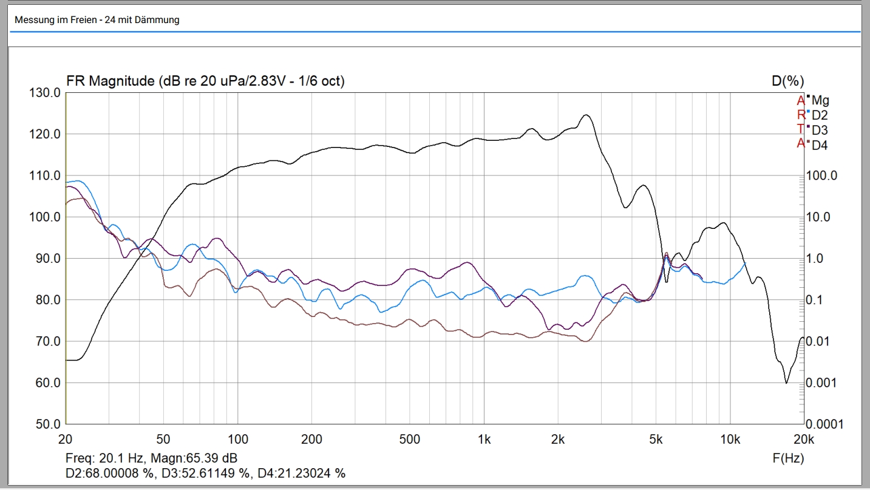Click the 100.0 left axis label
This screenshot has width=870, height=490.
click(x=46, y=217)
